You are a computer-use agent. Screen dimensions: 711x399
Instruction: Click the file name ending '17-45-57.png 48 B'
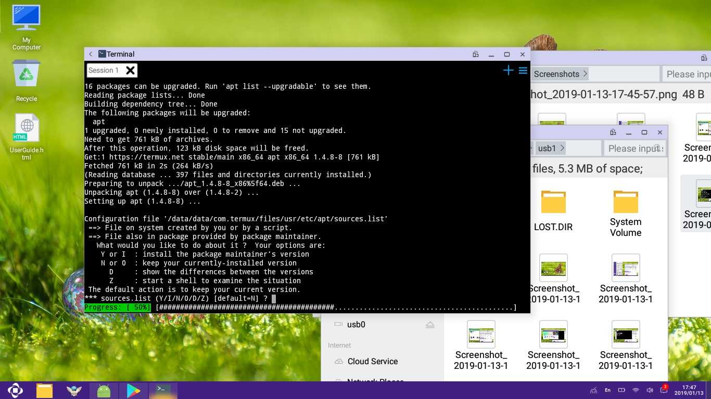click(617, 94)
